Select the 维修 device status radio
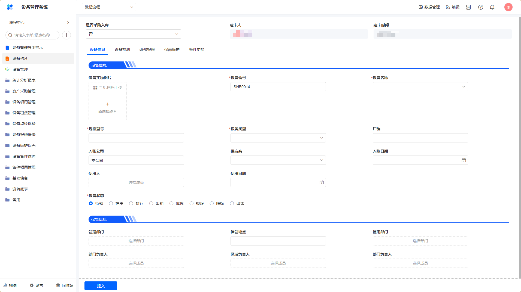Viewport: 521px width, 292px height. (x=171, y=203)
